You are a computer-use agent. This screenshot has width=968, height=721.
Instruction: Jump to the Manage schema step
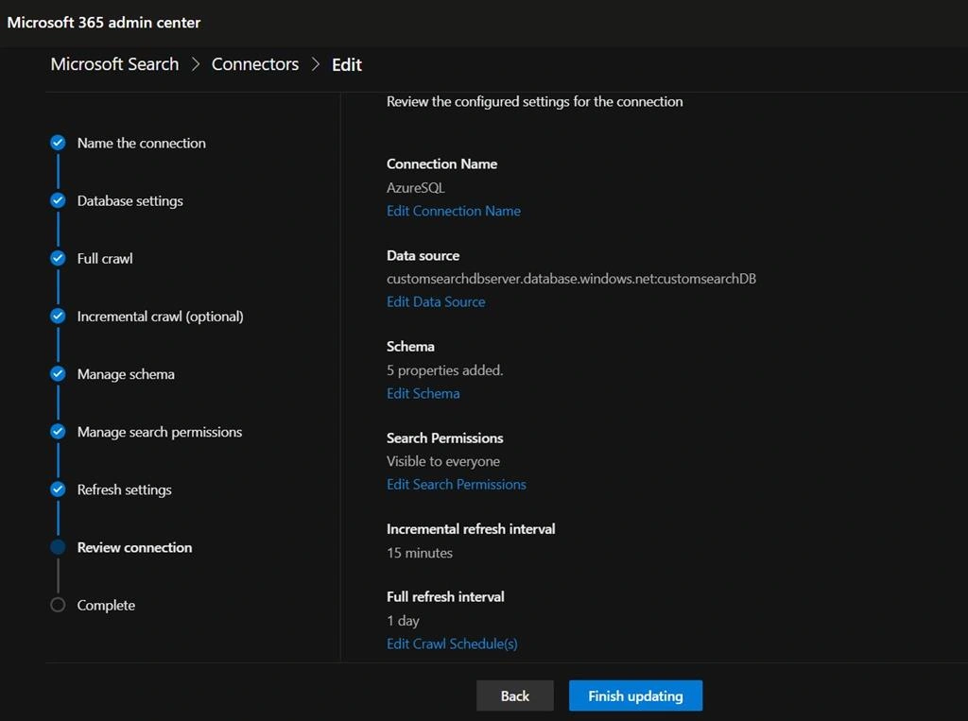tap(126, 374)
